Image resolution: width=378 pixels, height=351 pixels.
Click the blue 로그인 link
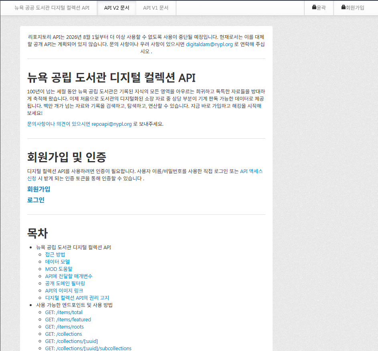(x=36, y=200)
